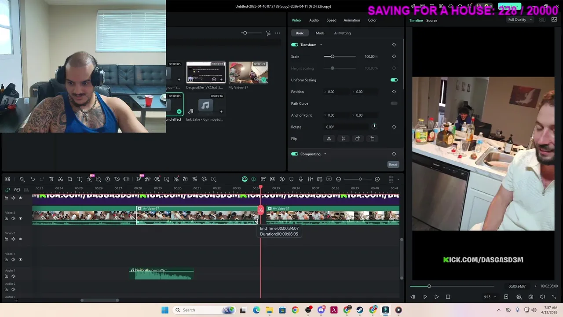The width and height of the screenshot is (563, 317).
Task: Toggle the timeline auto-link chain icon
Action: coord(7,190)
